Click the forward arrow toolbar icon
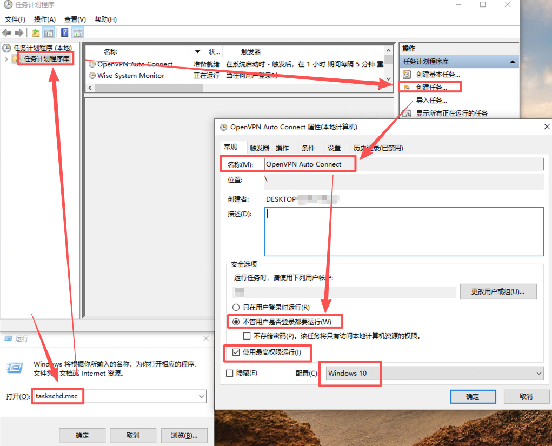Image resolution: width=552 pixels, height=446 pixels. point(19,33)
